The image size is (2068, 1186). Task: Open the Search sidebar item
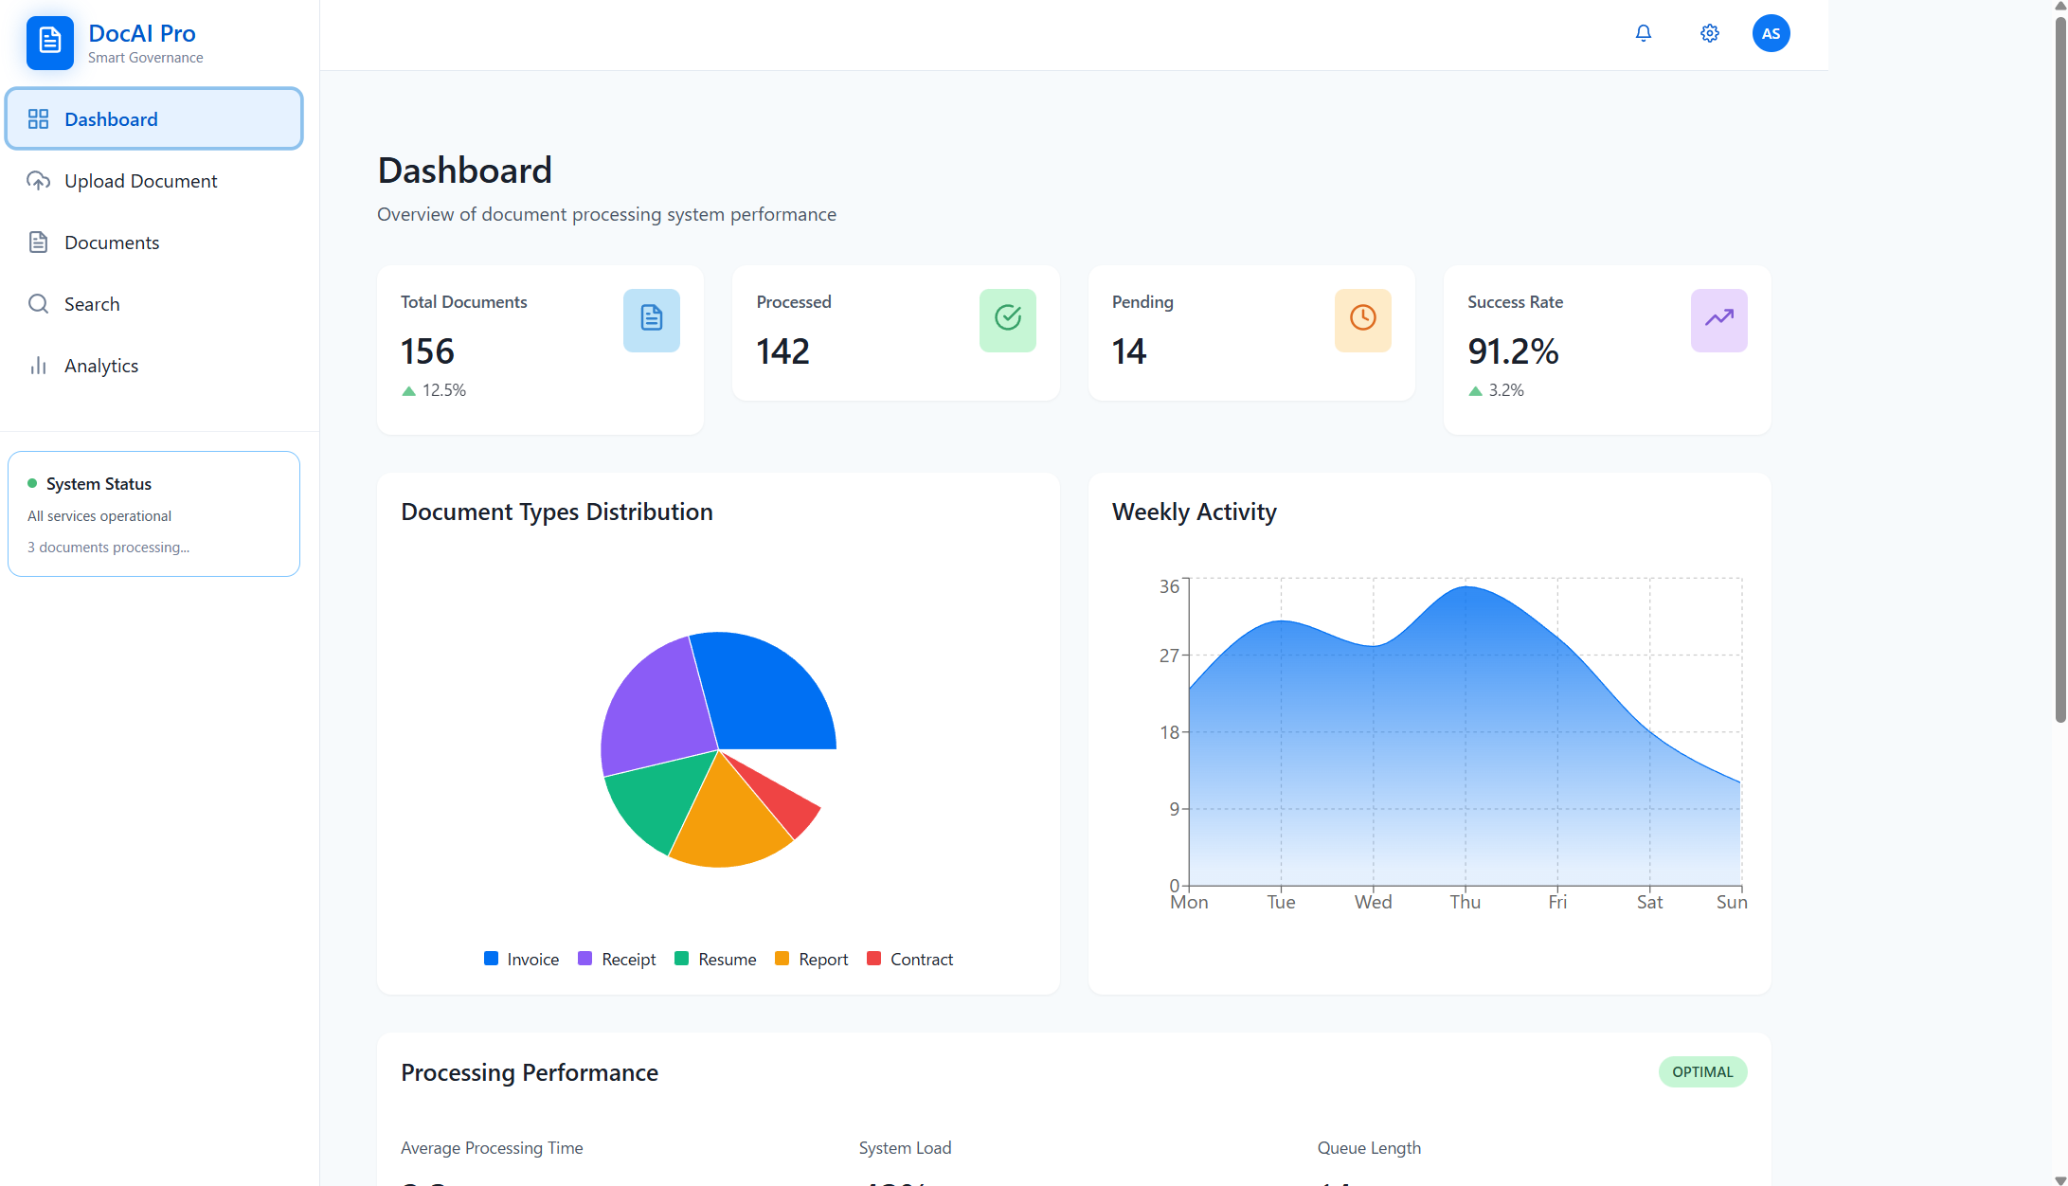92,304
